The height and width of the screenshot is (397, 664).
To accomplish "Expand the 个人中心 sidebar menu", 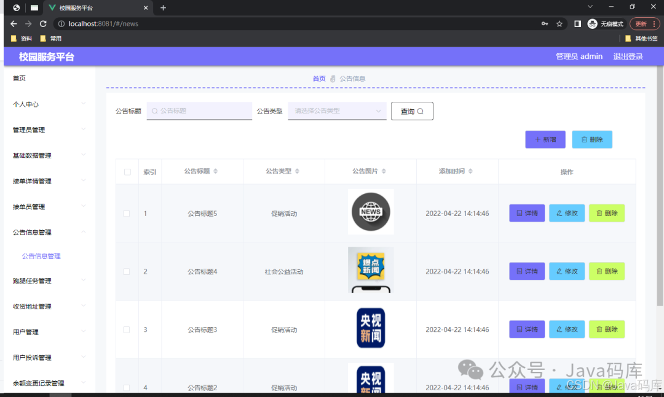I will (48, 104).
